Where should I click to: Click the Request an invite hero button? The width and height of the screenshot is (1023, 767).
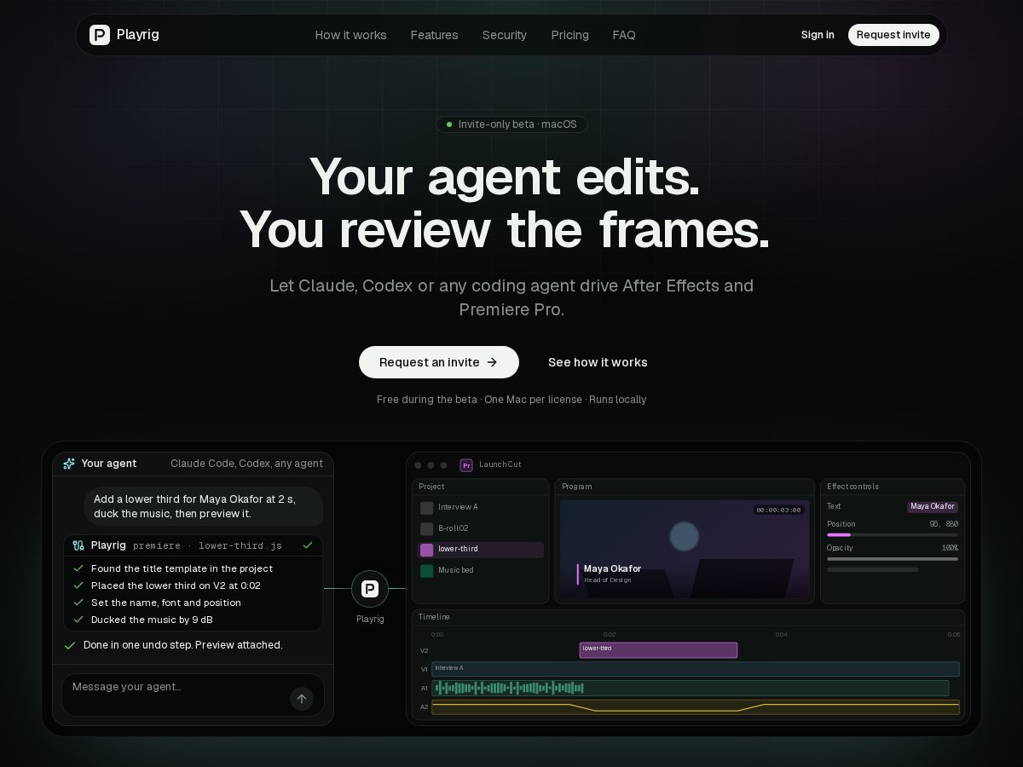[x=439, y=362]
